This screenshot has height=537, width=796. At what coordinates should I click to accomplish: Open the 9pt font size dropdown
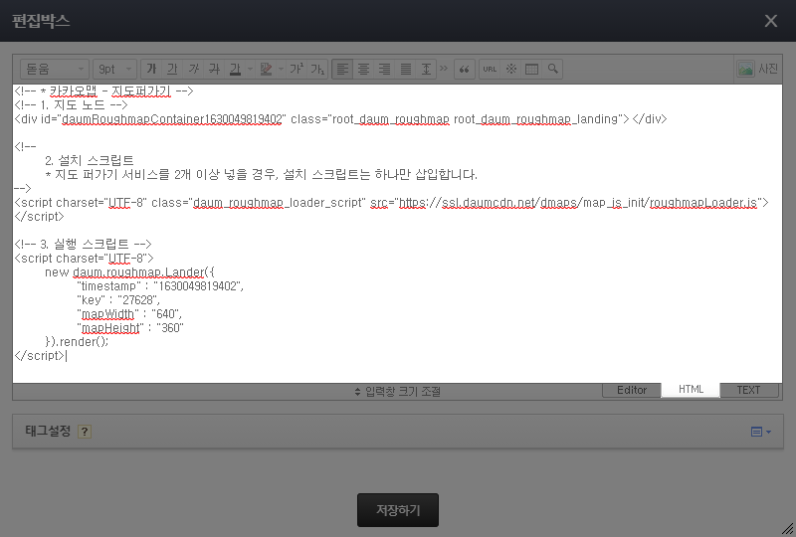tap(115, 70)
